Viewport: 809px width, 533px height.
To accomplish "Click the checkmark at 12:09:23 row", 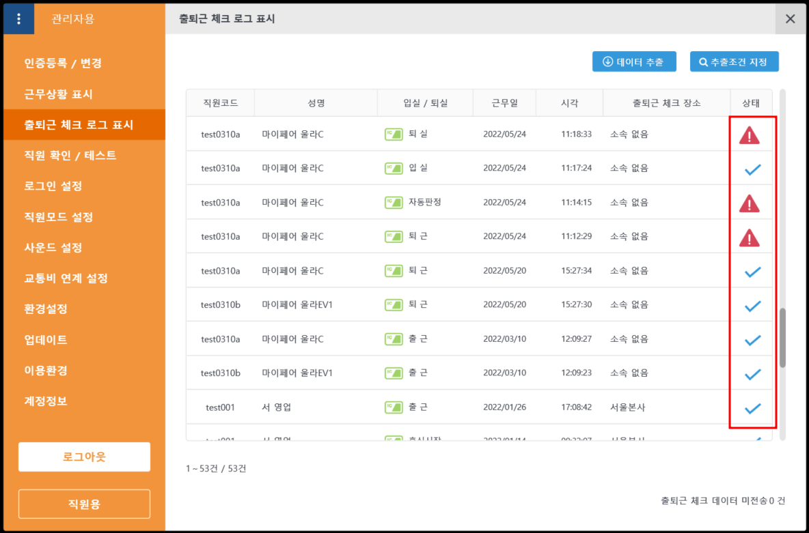I will [x=752, y=374].
